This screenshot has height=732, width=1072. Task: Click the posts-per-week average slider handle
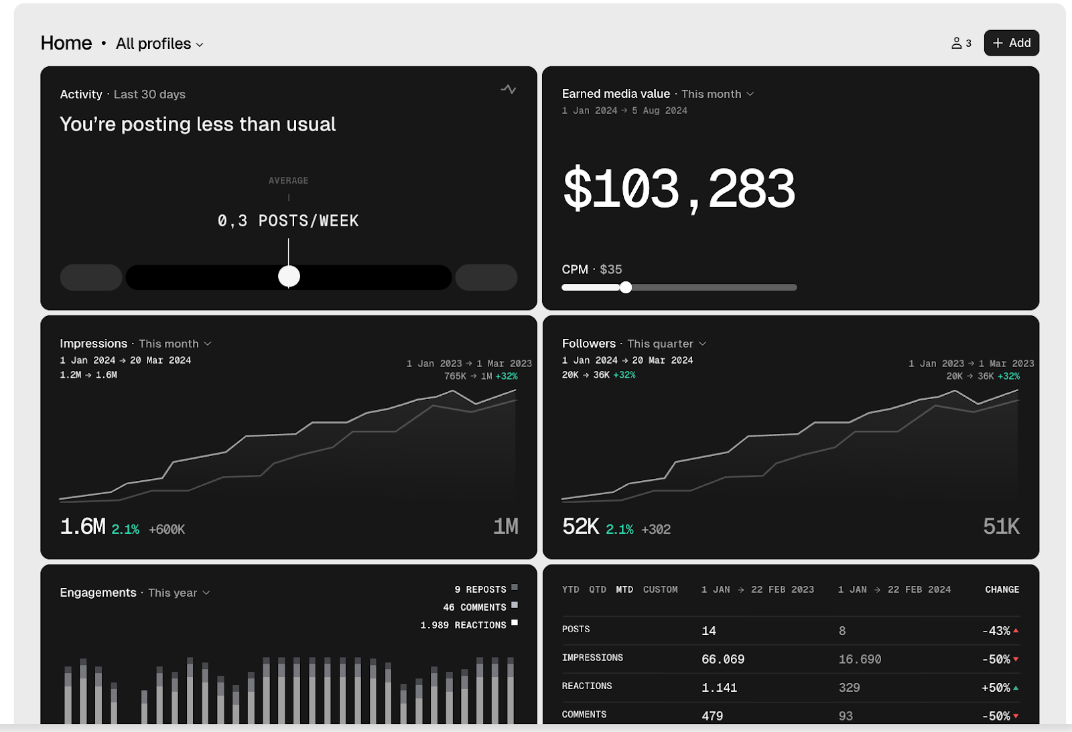pyautogui.click(x=289, y=275)
